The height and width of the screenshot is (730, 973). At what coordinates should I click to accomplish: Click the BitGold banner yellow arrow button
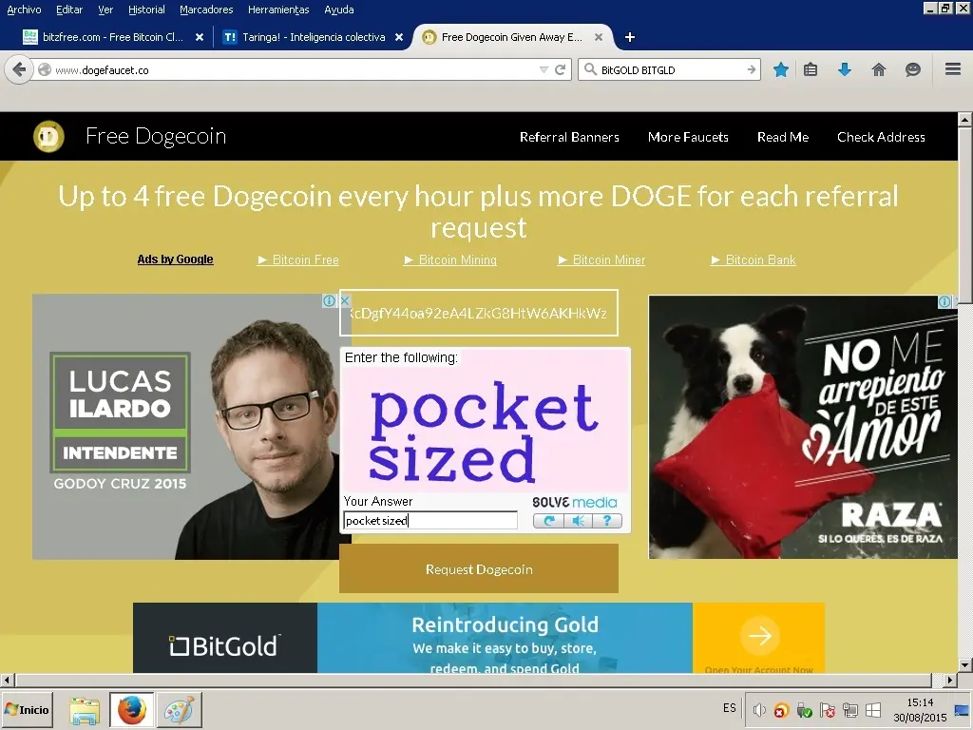[759, 635]
